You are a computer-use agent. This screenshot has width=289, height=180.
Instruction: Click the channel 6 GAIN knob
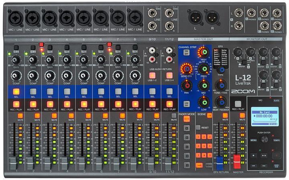pyautogui.click(x=101, y=60)
